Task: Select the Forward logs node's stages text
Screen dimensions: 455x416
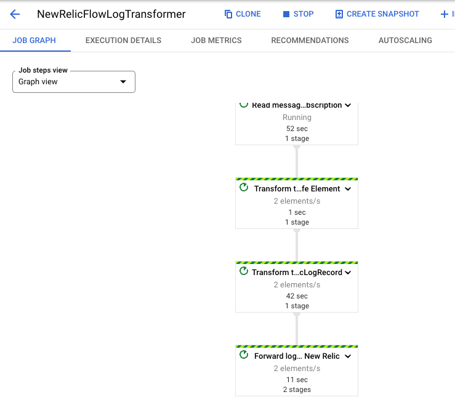Action: tap(297, 390)
